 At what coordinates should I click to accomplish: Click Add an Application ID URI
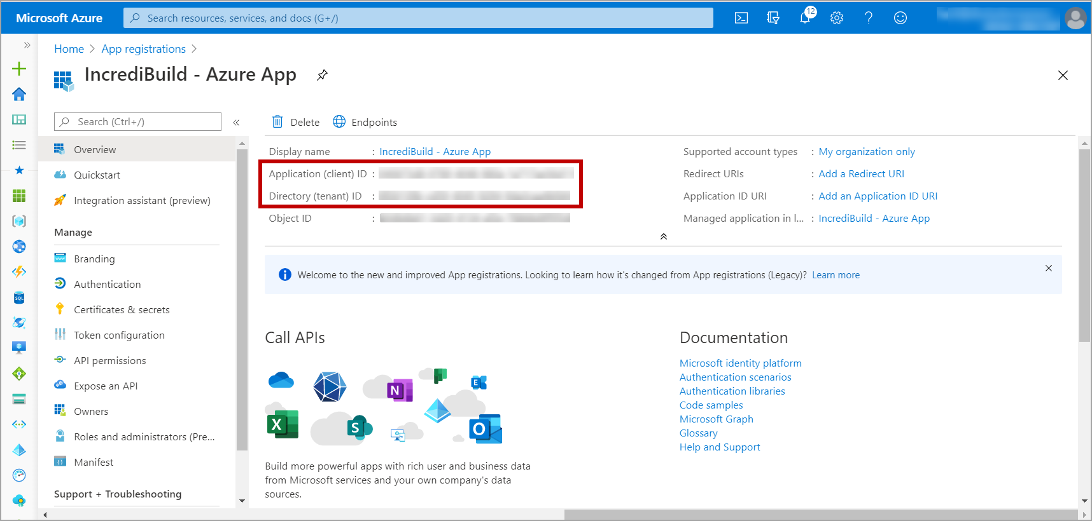878,196
